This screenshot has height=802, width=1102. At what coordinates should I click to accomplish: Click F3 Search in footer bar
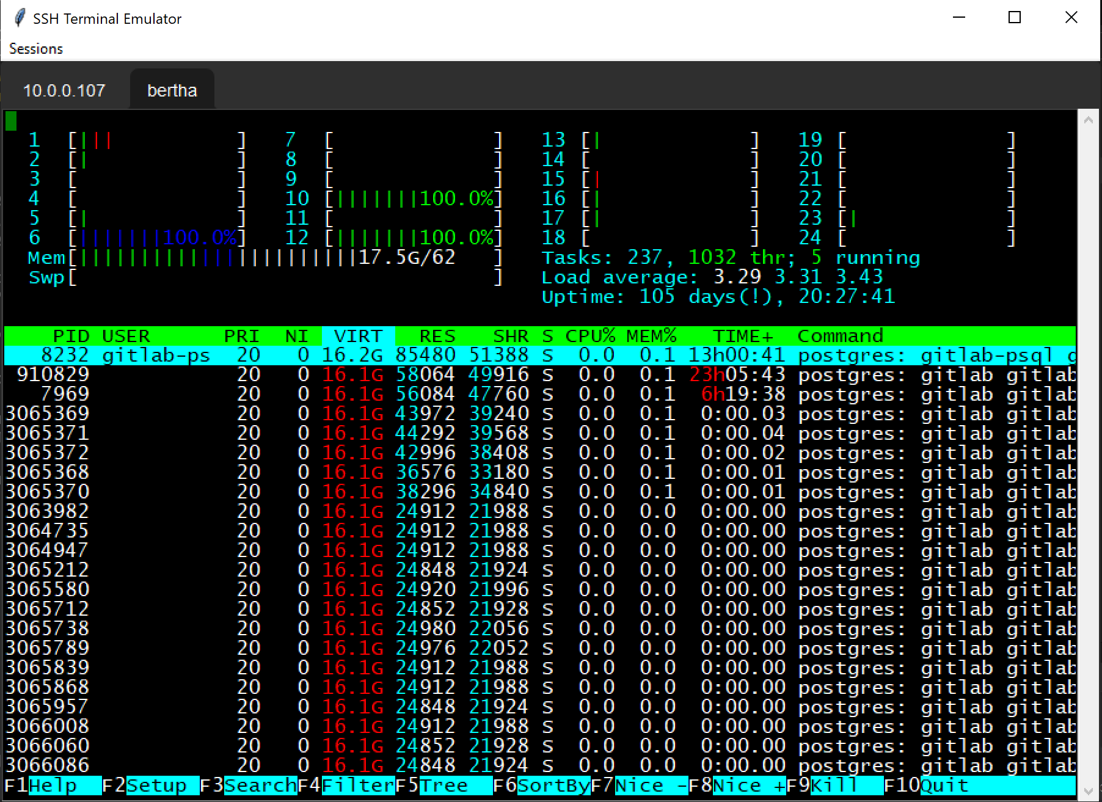[248, 786]
